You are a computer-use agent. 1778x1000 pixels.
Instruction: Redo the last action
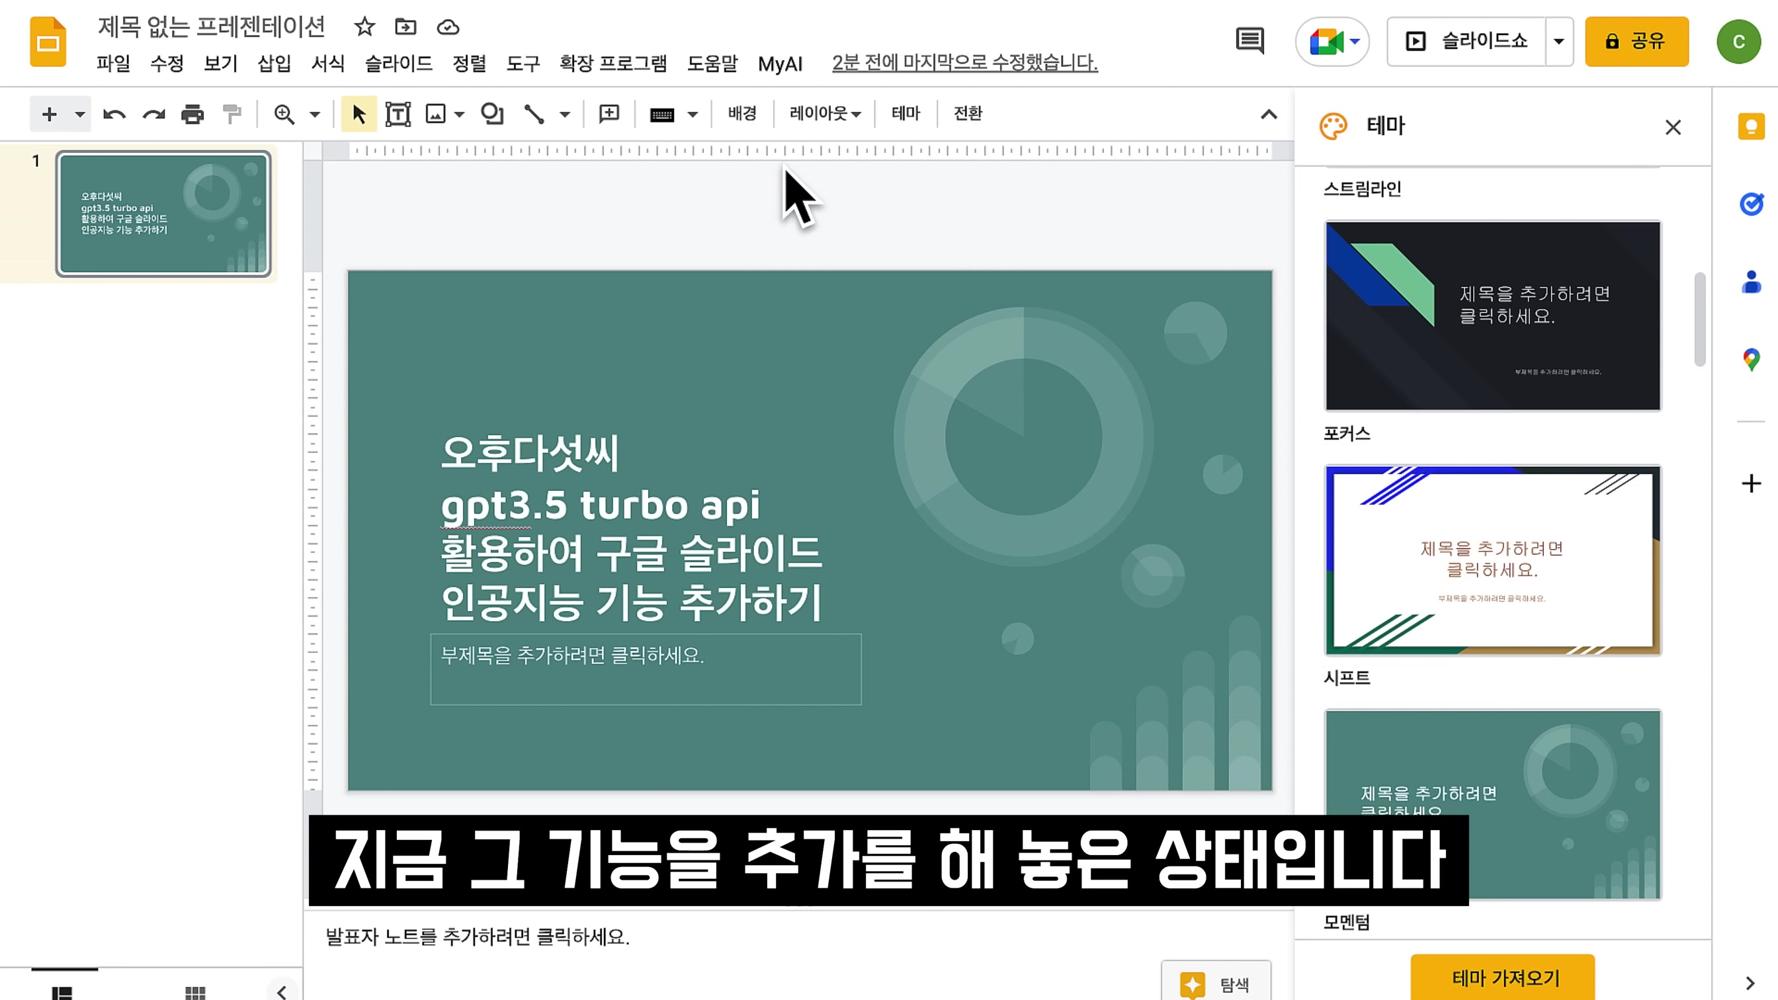coord(153,114)
